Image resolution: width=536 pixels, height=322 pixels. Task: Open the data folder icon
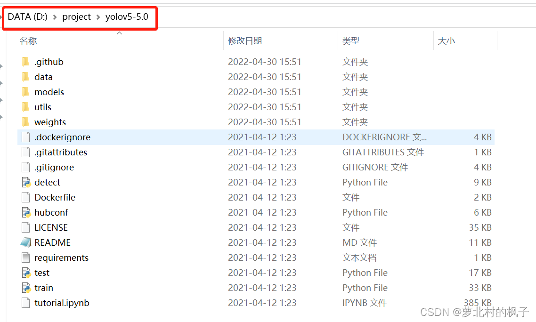click(x=25, y=77)
